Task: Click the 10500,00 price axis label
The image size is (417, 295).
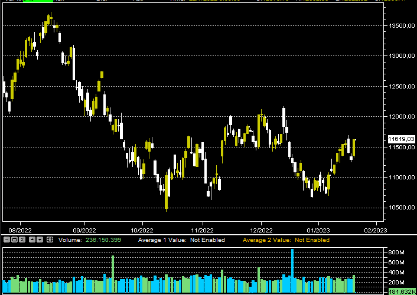Action: (x=402, y=208)
